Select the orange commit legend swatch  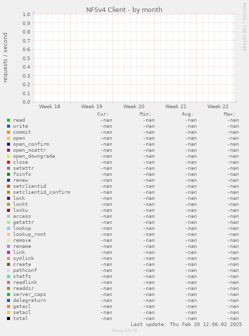click(9, 132)
